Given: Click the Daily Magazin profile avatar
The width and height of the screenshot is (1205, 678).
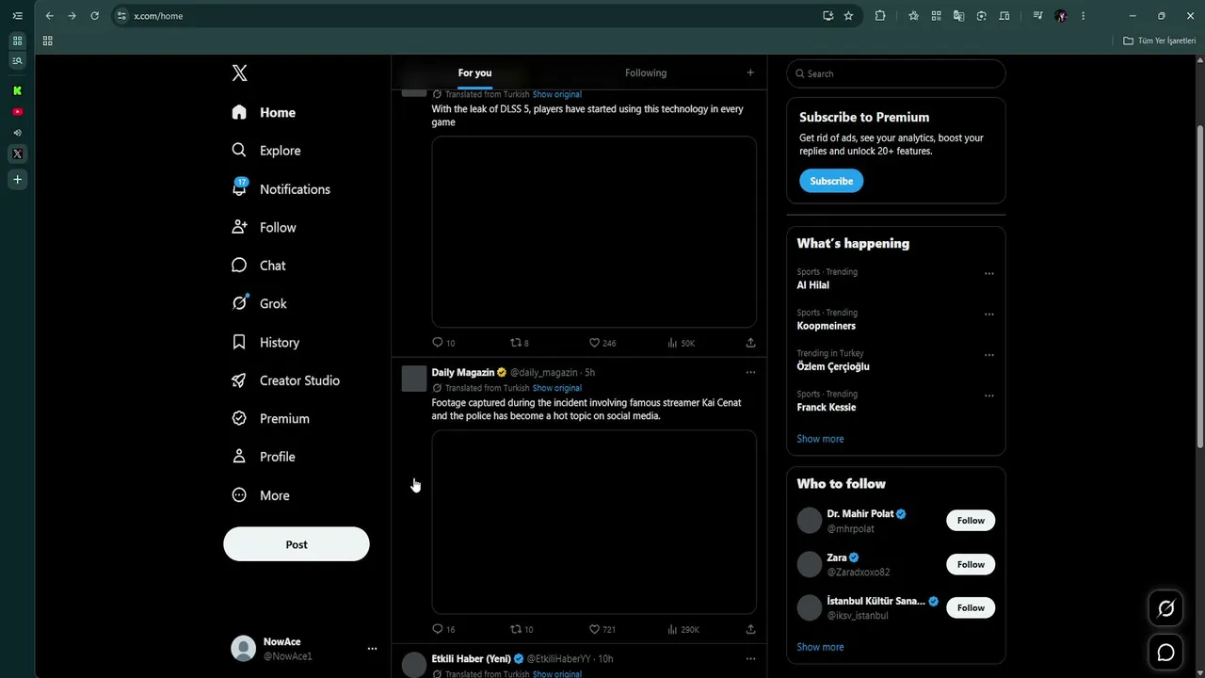Looking at the screenshot, I should click(414, 379).
